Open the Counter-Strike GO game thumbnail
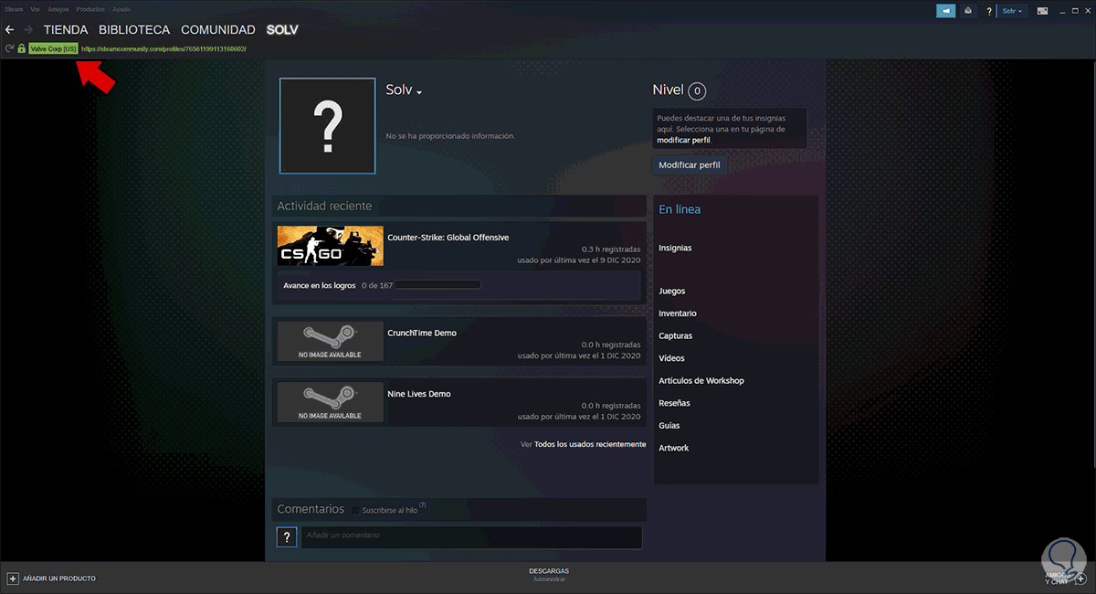This screenshot has width=1096, height=594. point(331,246)
